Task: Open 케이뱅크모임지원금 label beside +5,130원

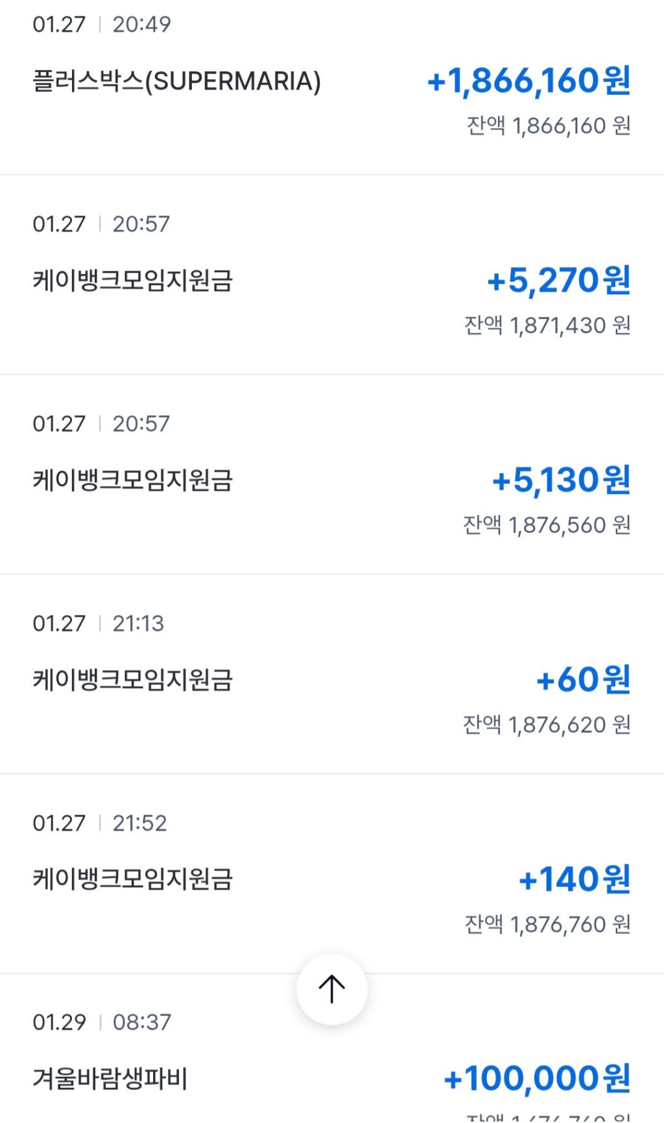Action: coord(132,481)
